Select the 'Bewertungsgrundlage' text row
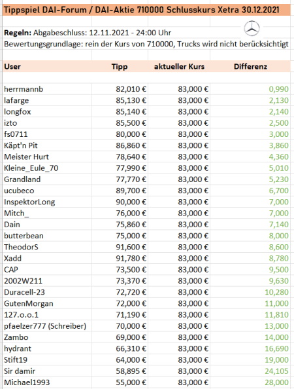The height and width of the screenshot is (389, 294). [146, 44]
